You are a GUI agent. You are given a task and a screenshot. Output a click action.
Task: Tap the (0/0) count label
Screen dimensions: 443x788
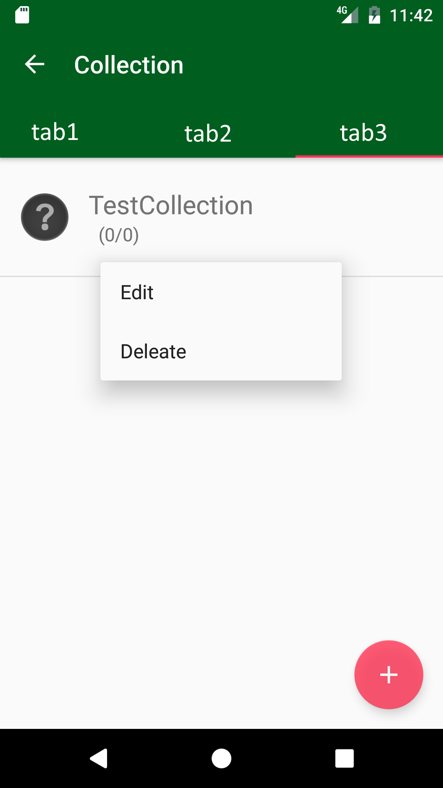119,235
